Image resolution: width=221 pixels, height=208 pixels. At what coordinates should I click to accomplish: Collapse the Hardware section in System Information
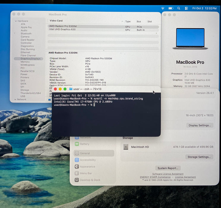pyautogui.click(x=16, y=21)
